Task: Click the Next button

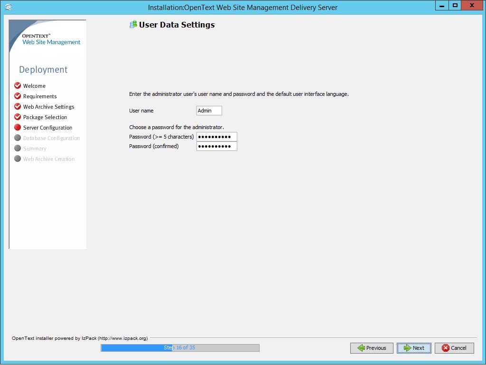Action: [414, 348]
